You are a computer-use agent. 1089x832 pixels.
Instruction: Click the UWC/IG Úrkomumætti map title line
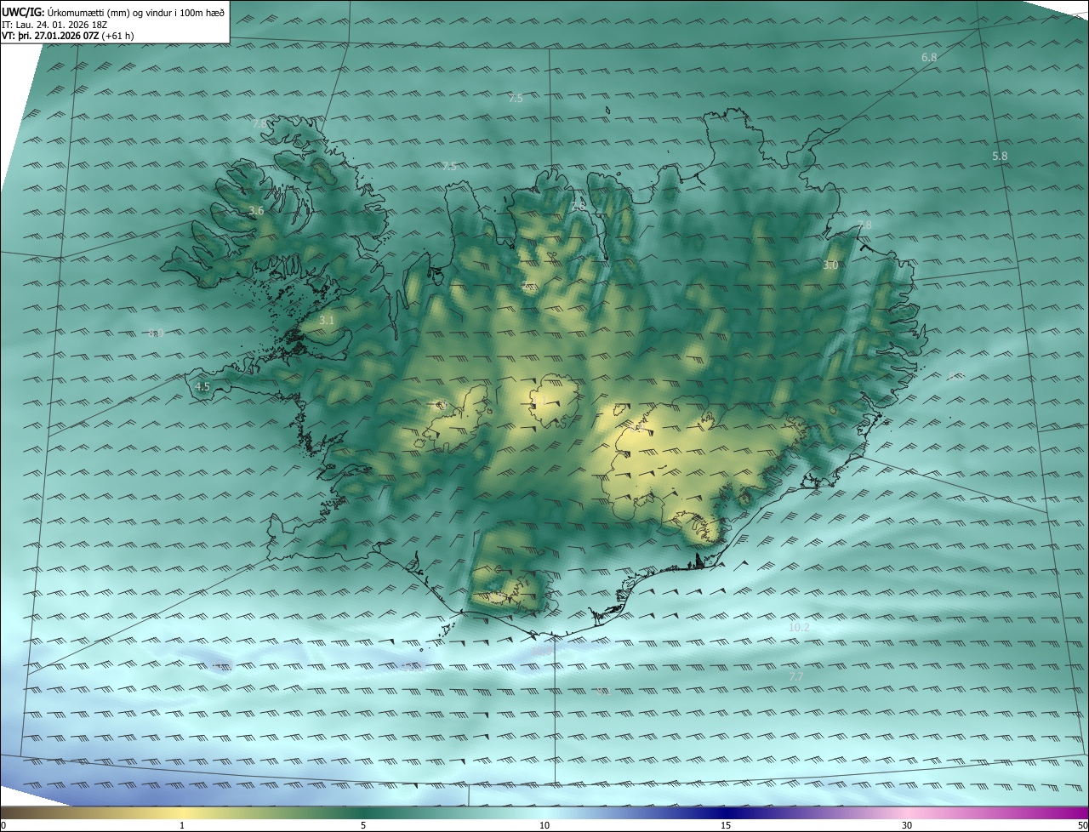pos(113,12)
